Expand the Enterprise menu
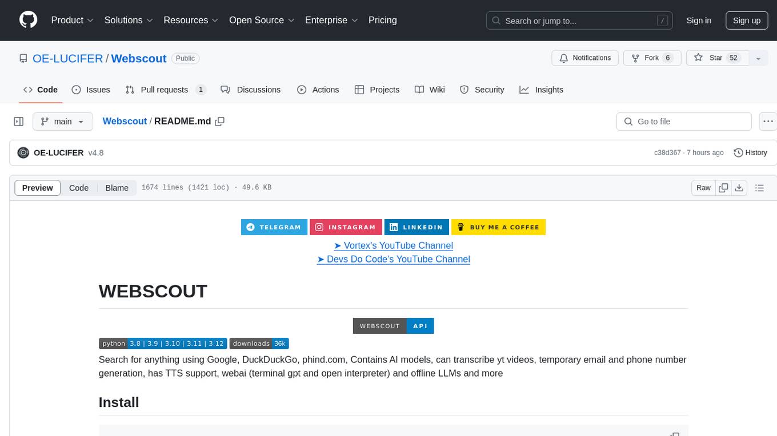The width and height of the screenshot is (777, 436). [x=331, y=20]
